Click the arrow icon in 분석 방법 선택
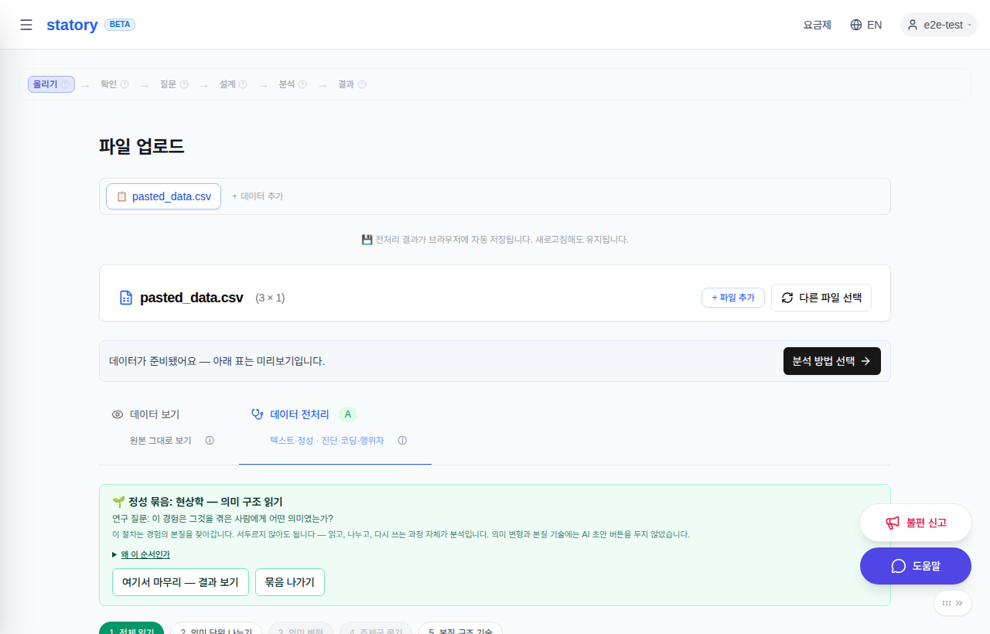Screen dimensions: 990x634 click(x=865, y=361)
